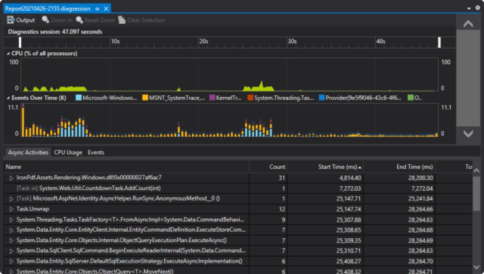Sort by the Count column header
This screenshot has height=274, width=484.
[277, 167]
